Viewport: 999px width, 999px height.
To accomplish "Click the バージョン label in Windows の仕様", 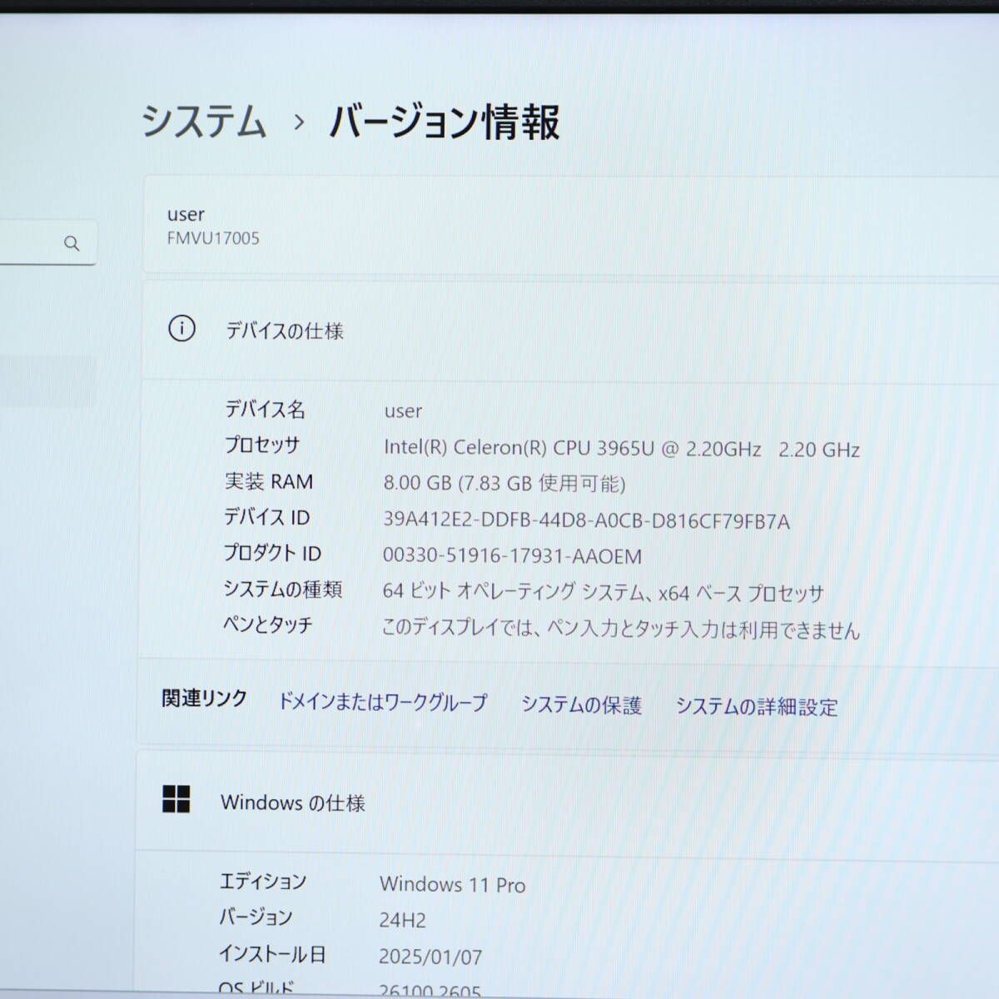I will 255,917.
